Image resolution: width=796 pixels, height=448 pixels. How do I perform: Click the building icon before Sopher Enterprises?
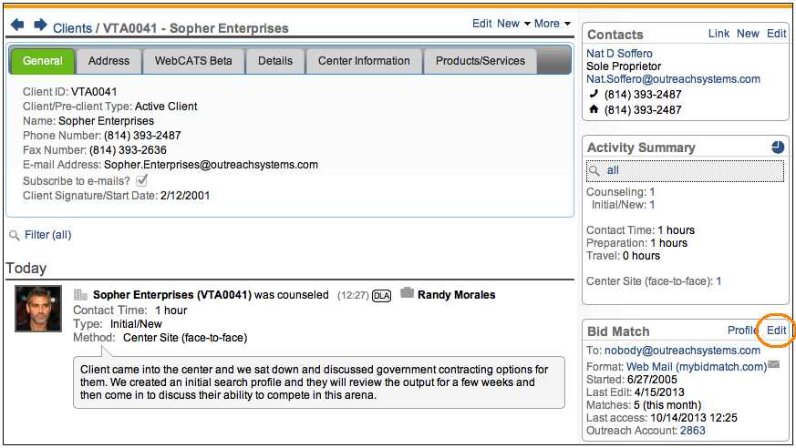(80, 295)
